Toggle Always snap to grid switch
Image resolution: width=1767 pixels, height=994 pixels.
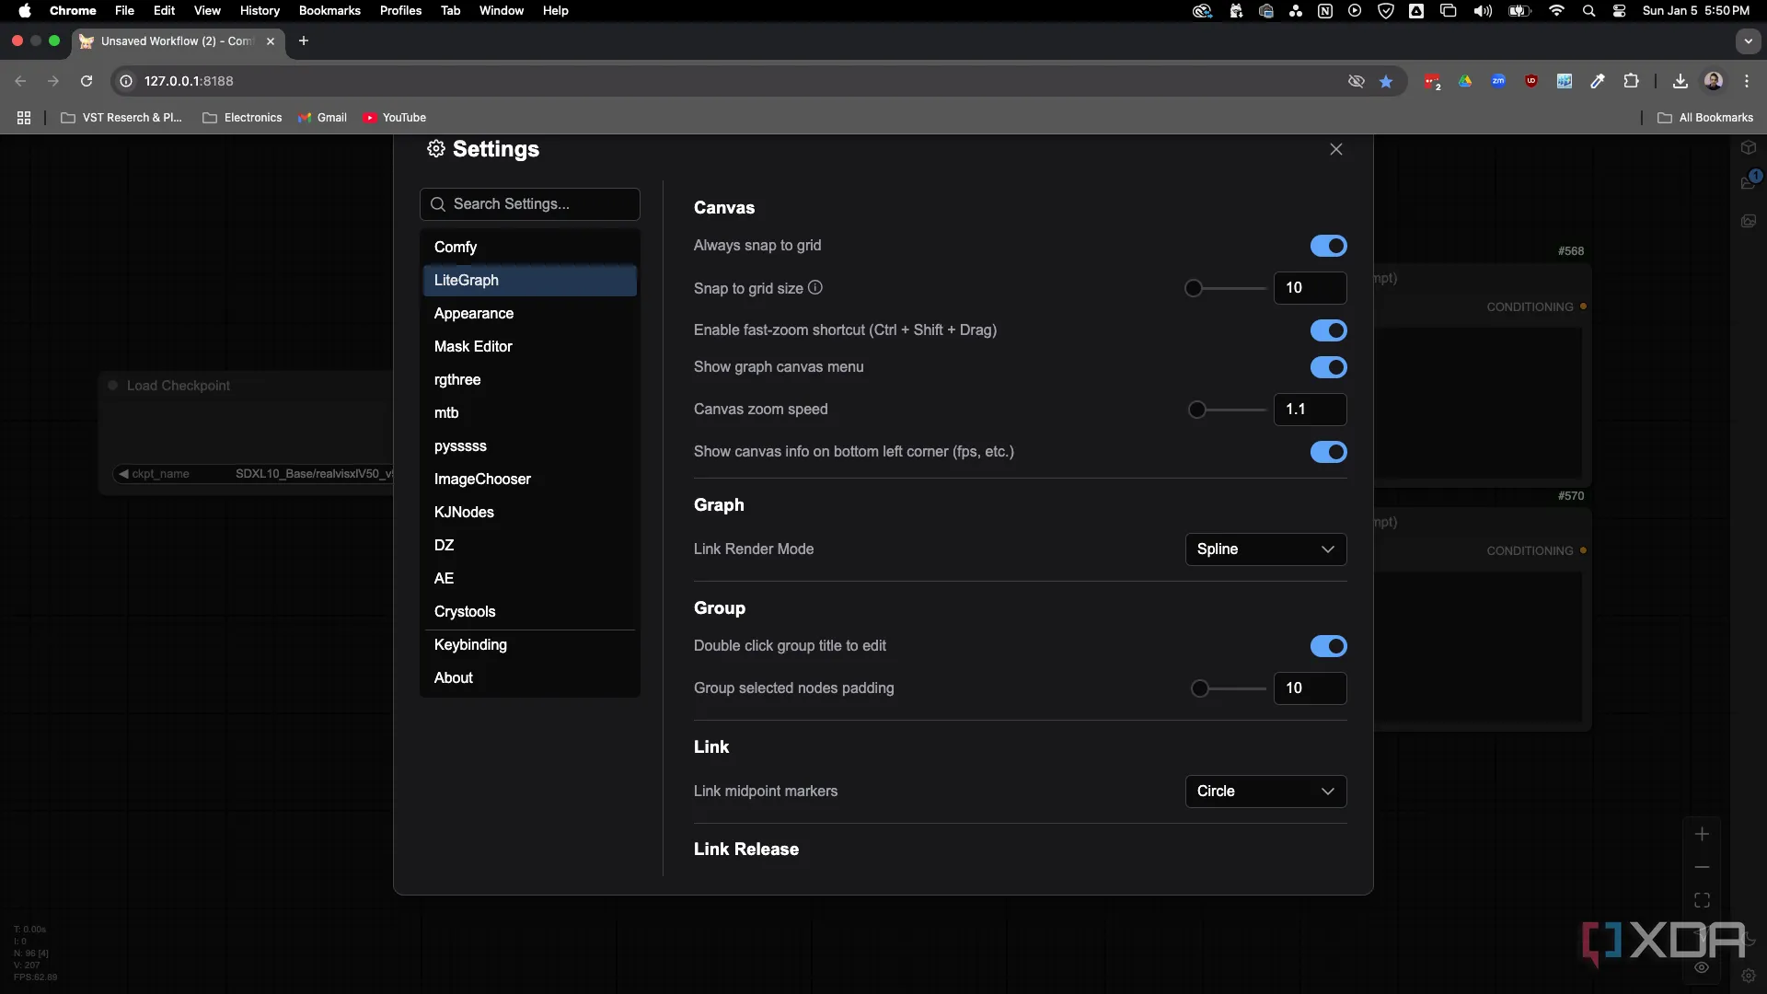(1328, 246)
